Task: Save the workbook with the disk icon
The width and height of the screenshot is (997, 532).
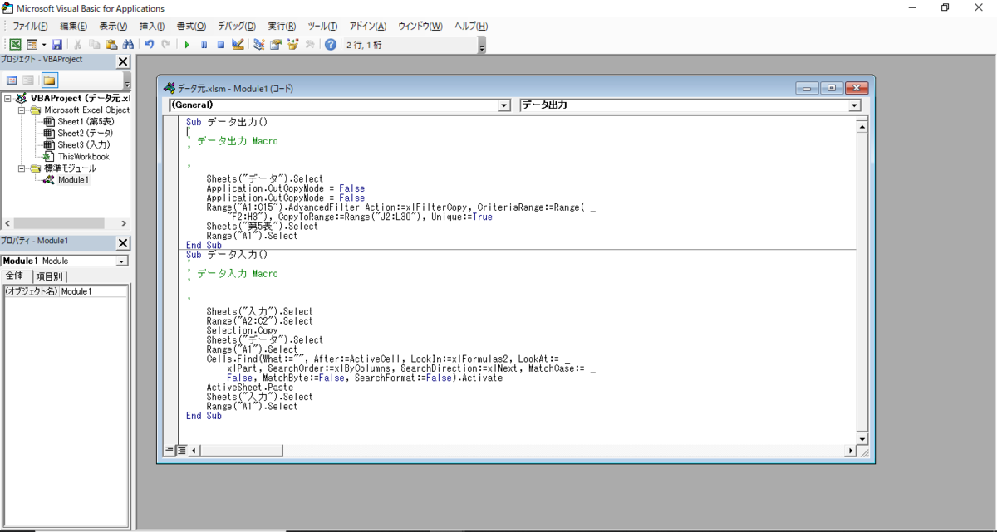Action: [56, 45]
